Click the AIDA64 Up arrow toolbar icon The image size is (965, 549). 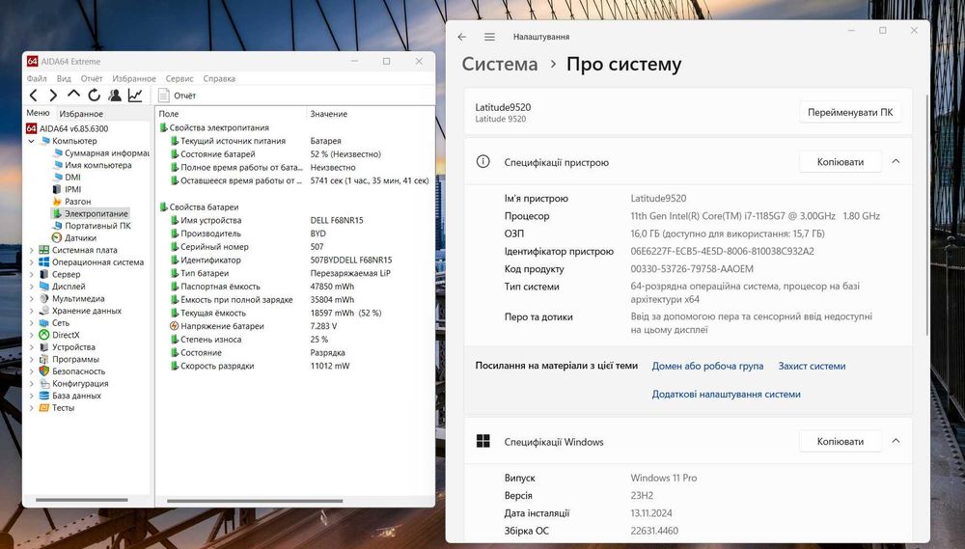click(x=74, y=95)
